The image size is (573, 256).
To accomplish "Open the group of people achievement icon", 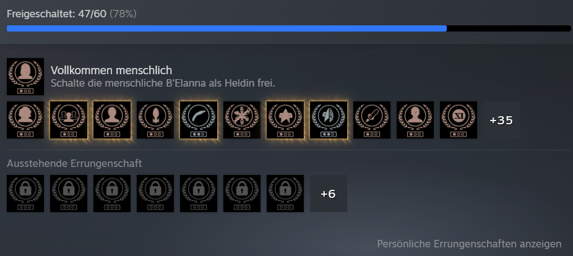I will (69, 120).
